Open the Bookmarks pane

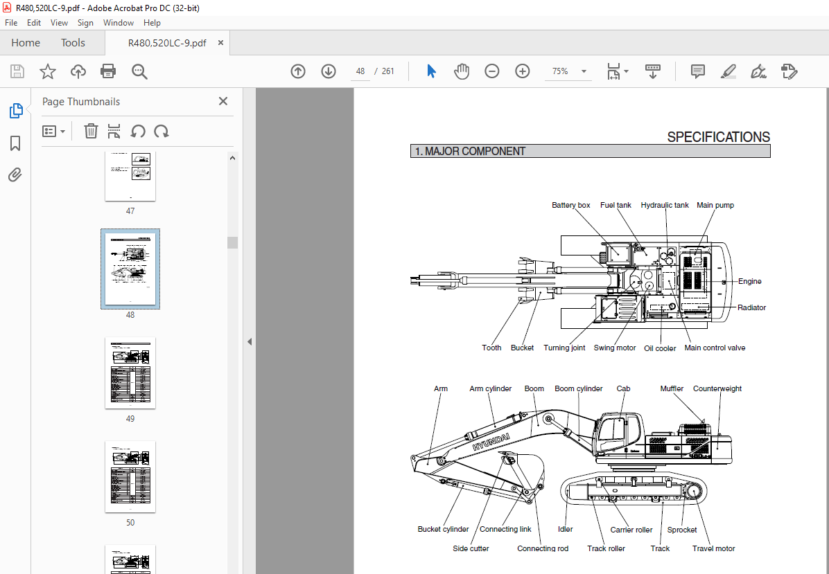[15, 143]
